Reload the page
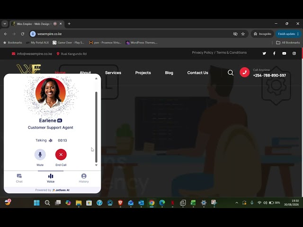This screenshot has height=227, width=303. (x=23, y=34)
